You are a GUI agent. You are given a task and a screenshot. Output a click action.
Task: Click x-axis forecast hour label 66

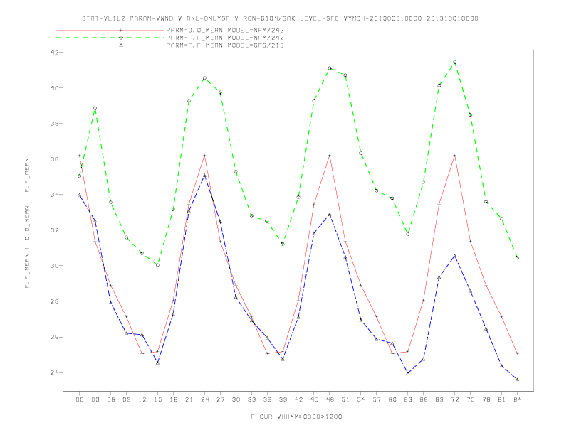[x=424, y=399]
